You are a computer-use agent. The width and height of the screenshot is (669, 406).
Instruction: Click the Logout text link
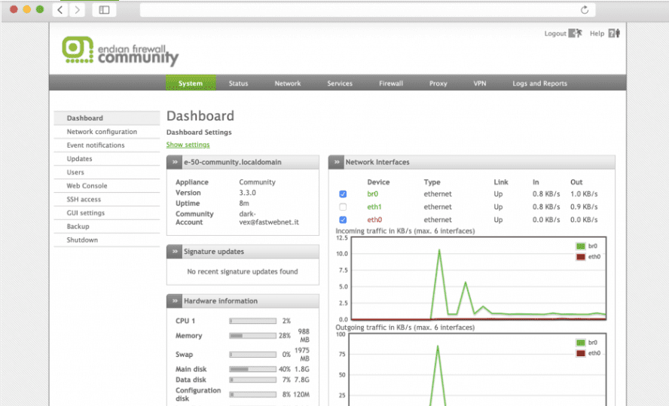coord(555,34)
